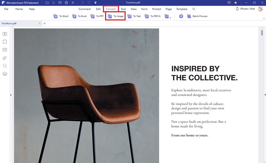Open the layers panel icon
The height and width of the screenshot is (163, 266).
click(x=5, y=74)
